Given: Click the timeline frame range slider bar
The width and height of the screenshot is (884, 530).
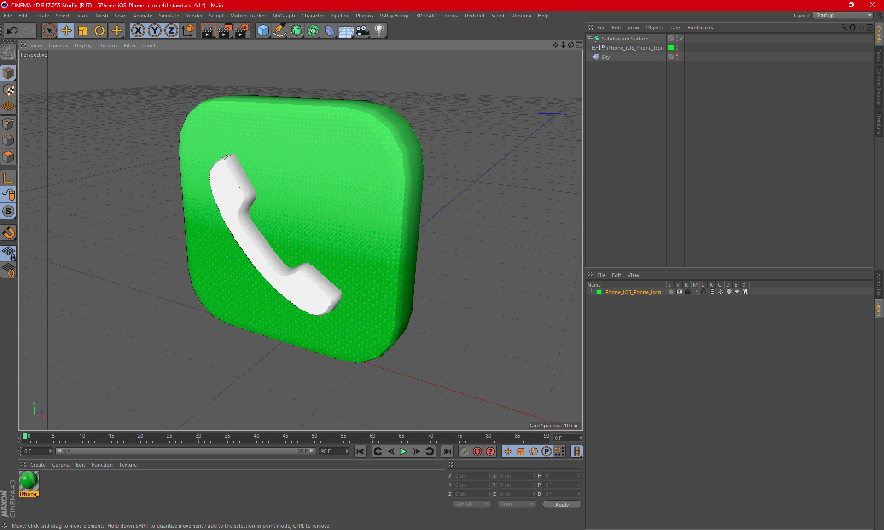Looking at the screenshot, I should pos(186,451).
